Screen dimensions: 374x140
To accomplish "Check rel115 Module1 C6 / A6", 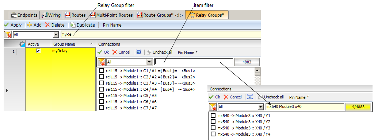I will tap(102, 101).
